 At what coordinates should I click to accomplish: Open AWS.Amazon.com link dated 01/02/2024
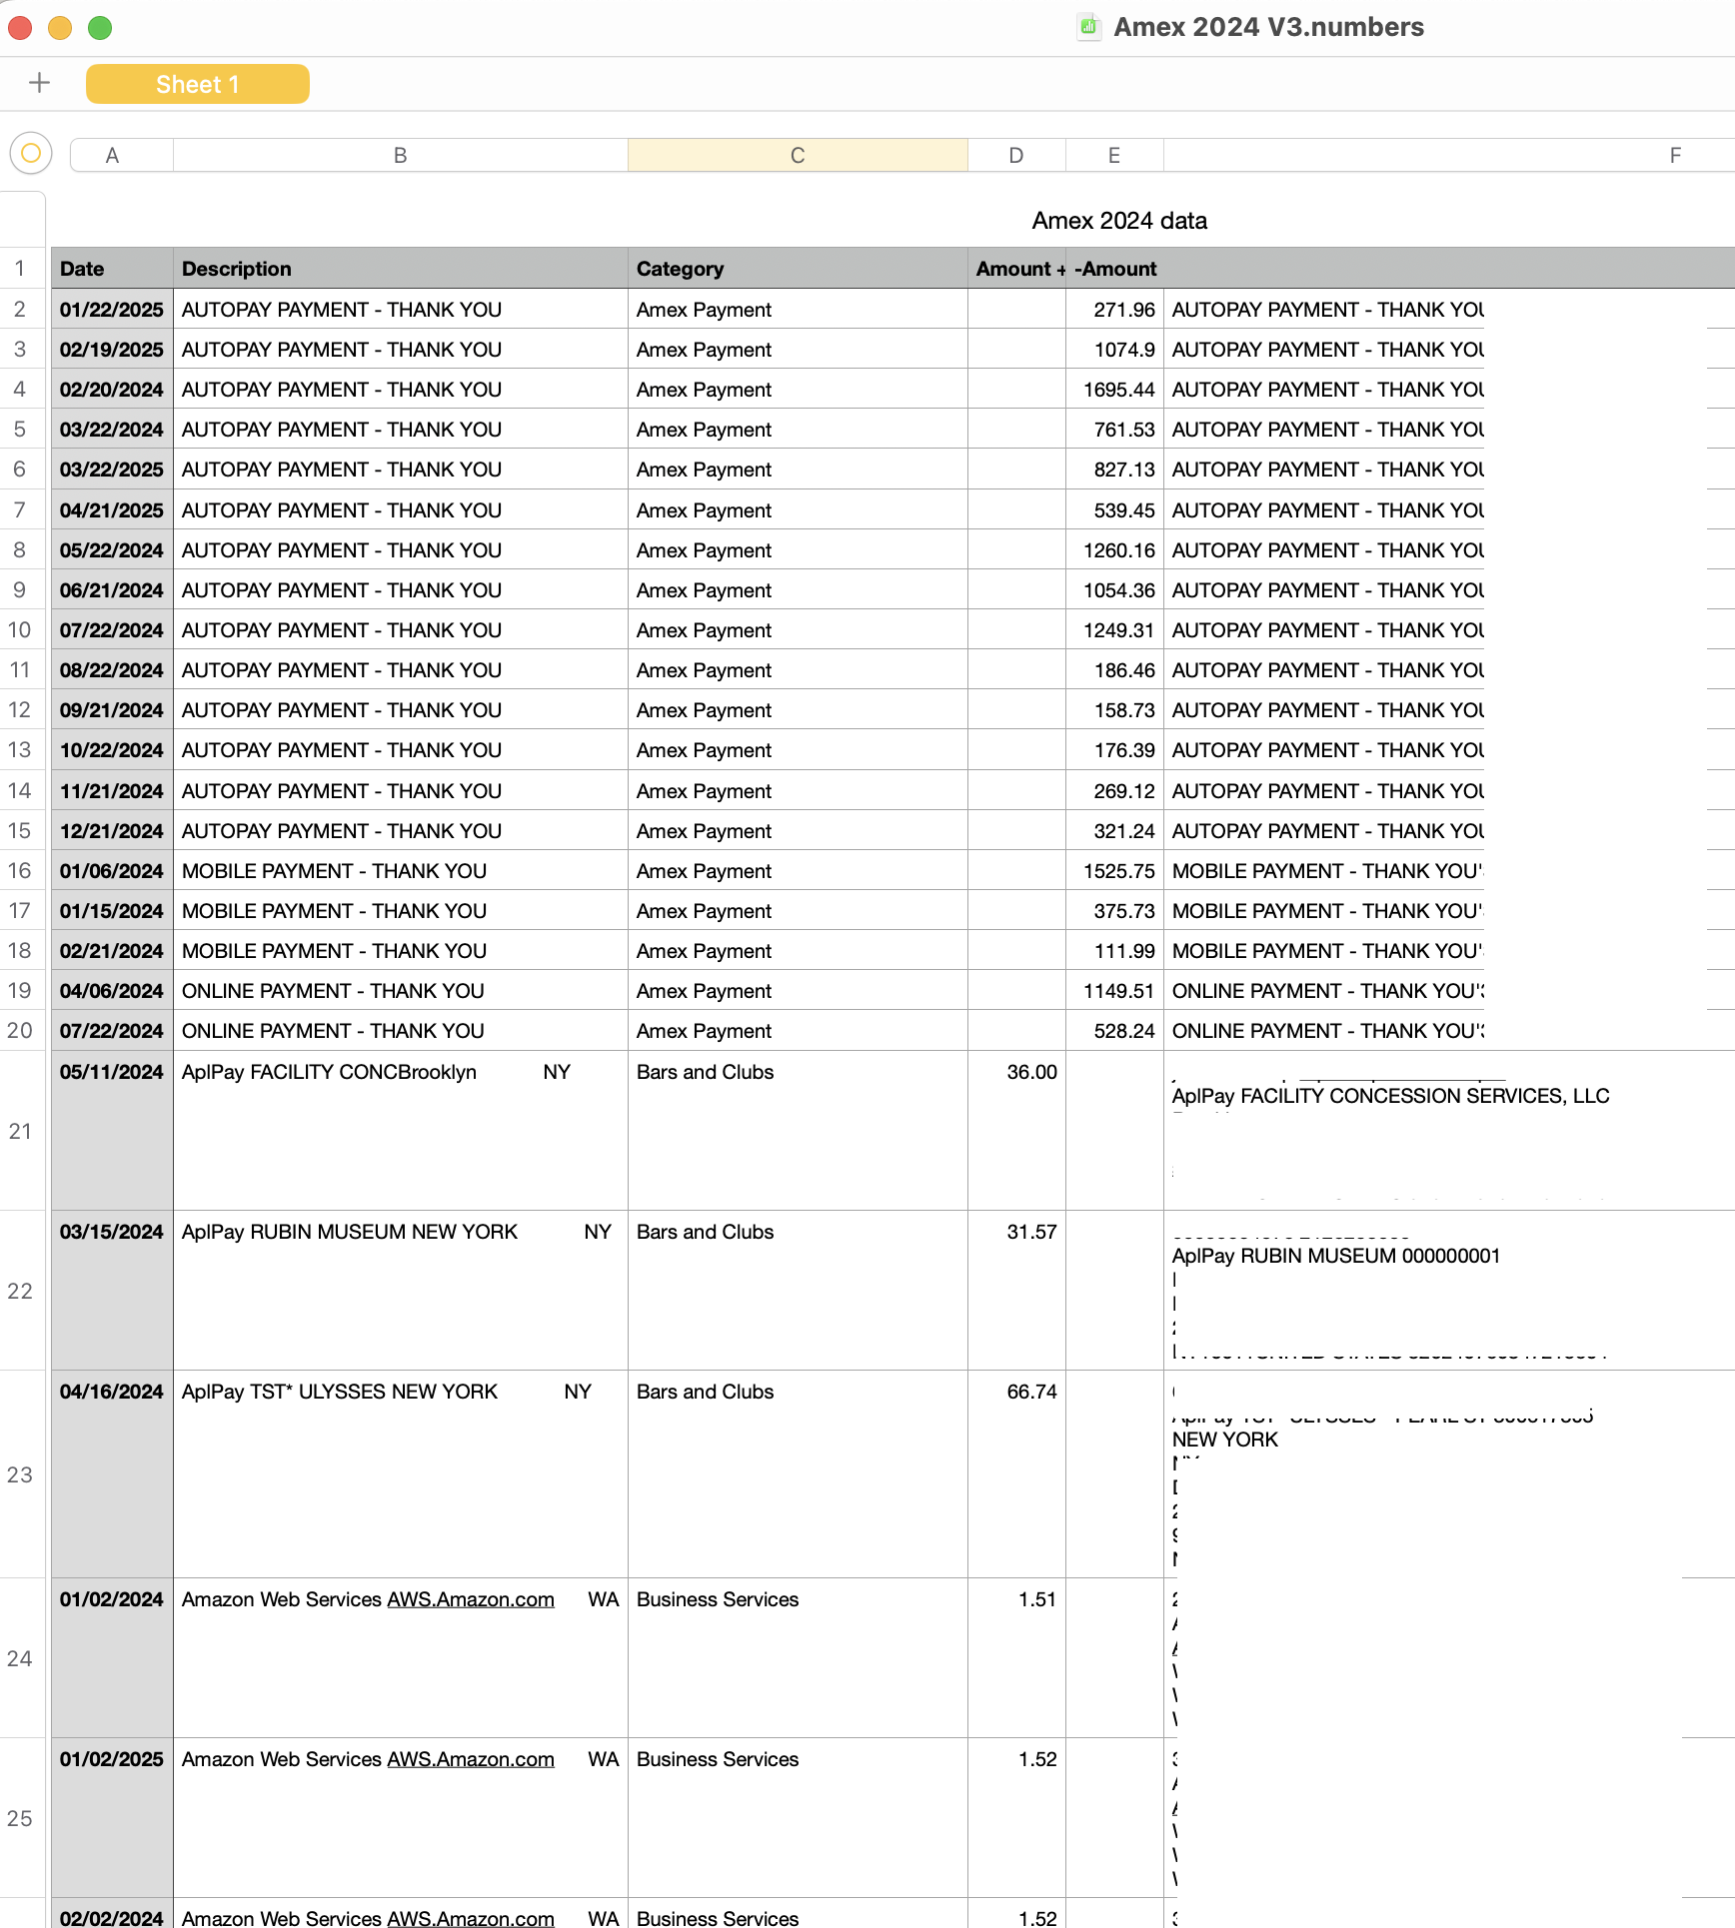470,1599
